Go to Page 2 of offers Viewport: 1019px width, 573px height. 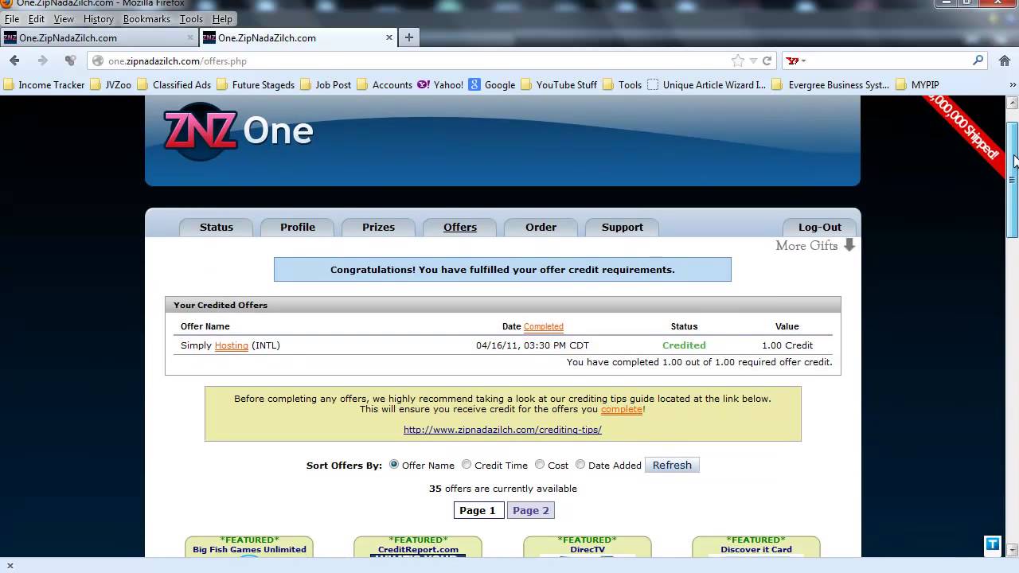(531, 510)
